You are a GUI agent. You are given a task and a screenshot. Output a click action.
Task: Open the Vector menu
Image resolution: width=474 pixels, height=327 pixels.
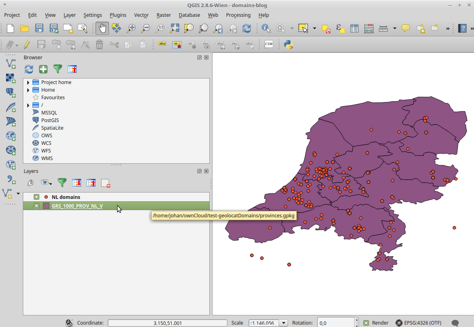point(141,15)
